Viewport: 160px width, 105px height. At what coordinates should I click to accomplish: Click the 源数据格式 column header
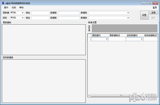pos(117,35)
